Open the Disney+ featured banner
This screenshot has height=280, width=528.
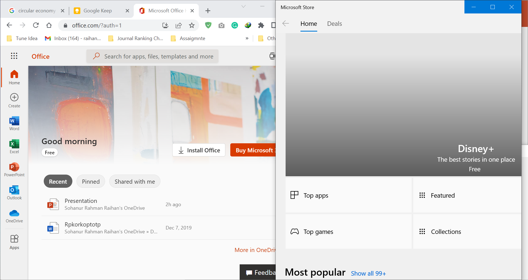(x=403, y=105)
